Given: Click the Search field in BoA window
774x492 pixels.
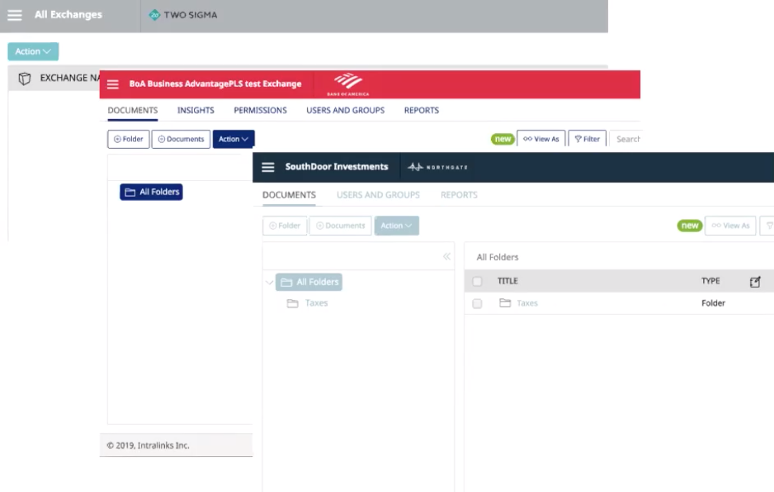Looking at the screenshot, I should click(x=625, y=139).
